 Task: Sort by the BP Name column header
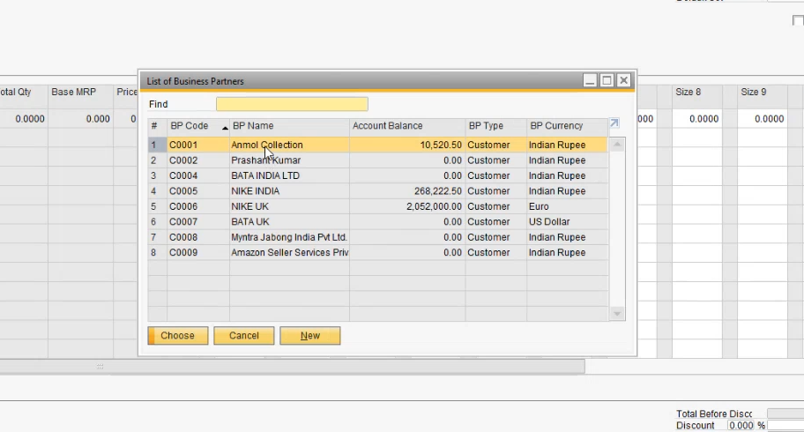tap(289, 126)
